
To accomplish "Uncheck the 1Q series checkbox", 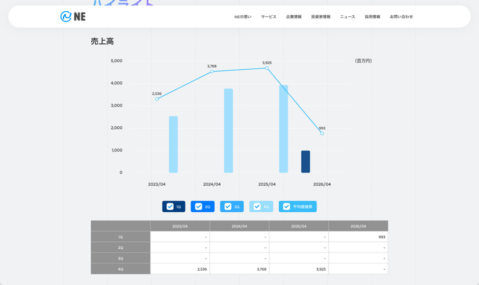I will point(170,207).
